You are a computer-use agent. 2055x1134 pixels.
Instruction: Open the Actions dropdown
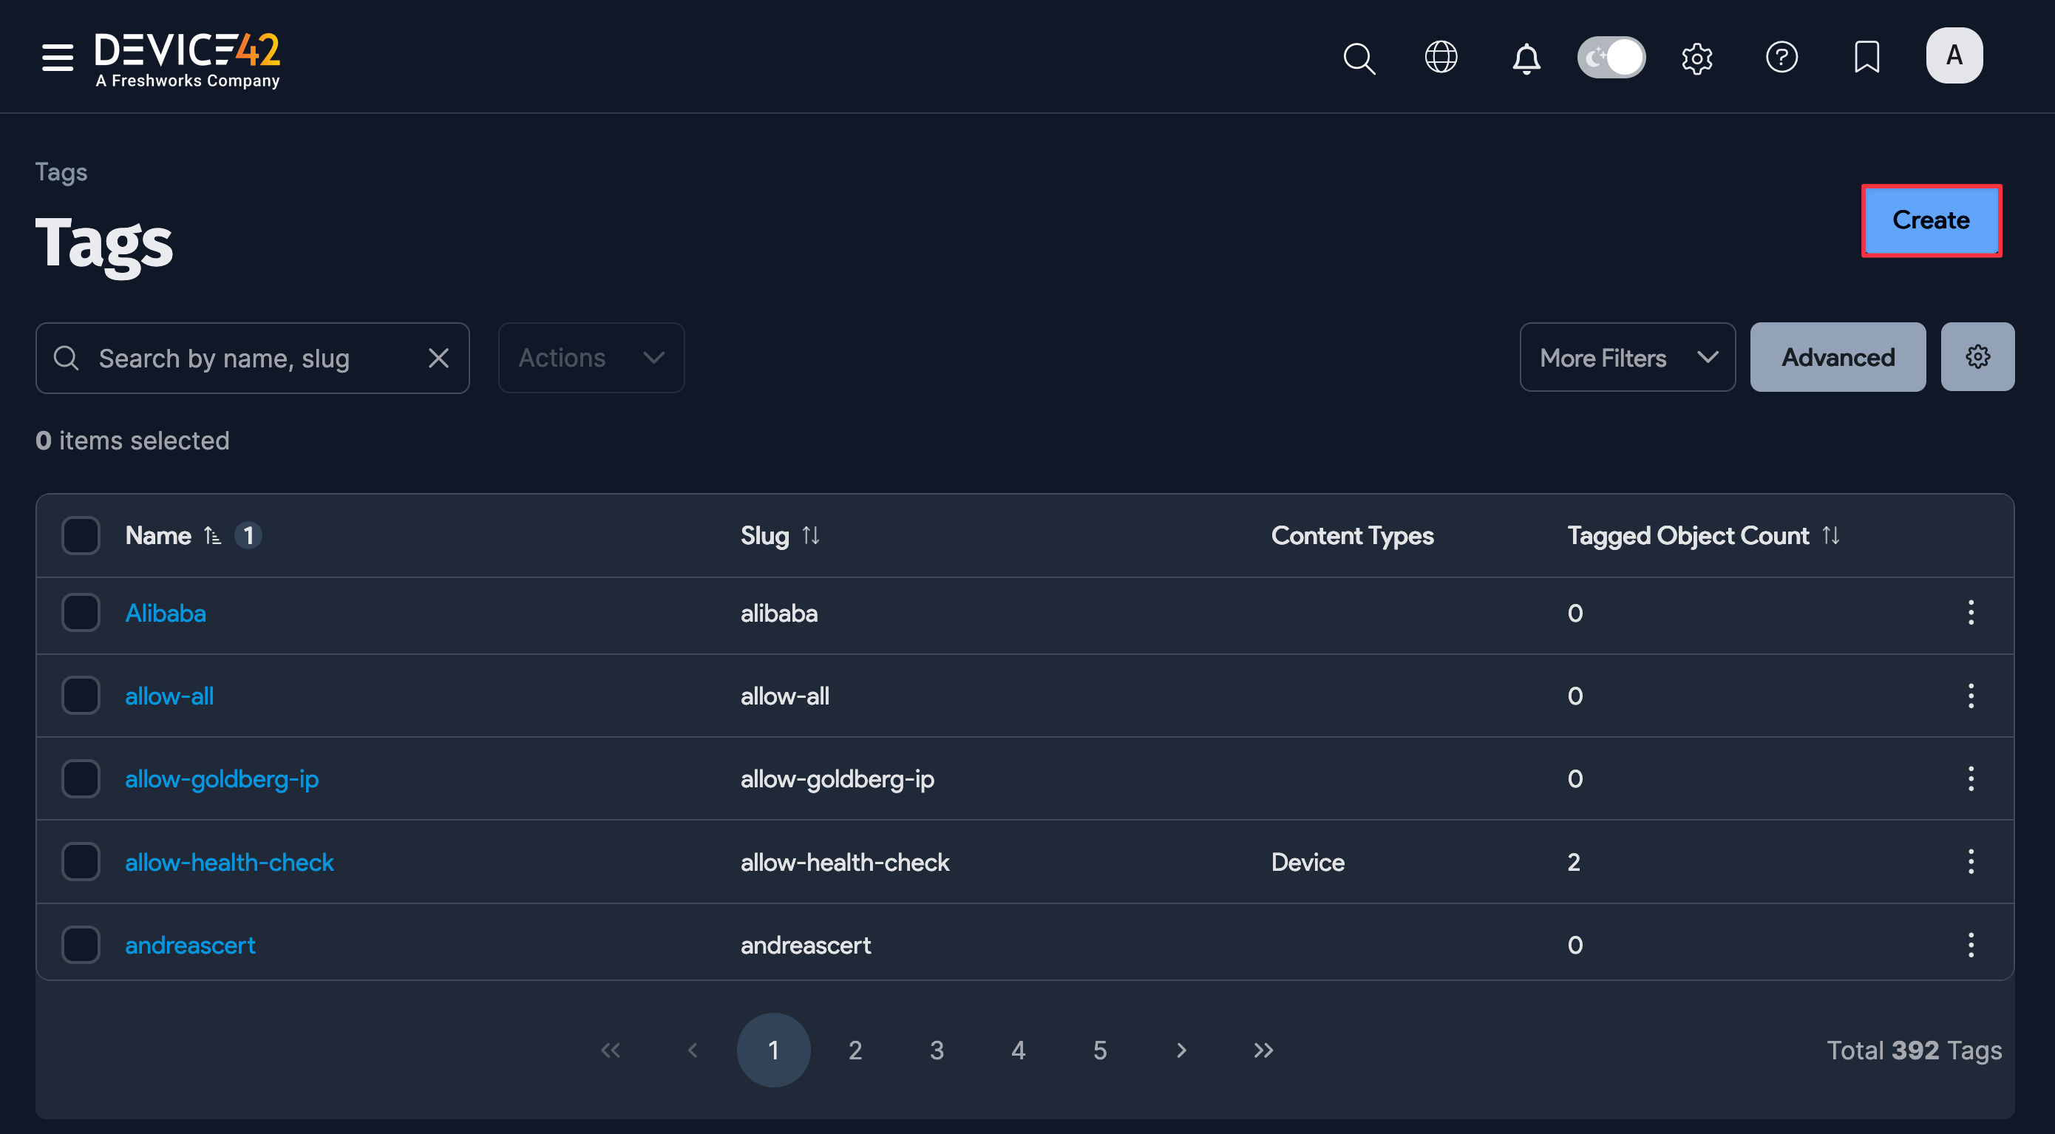tap(591, 358)
